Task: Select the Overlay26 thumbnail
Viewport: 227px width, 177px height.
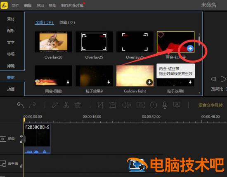Action: [x=135, y=42]
